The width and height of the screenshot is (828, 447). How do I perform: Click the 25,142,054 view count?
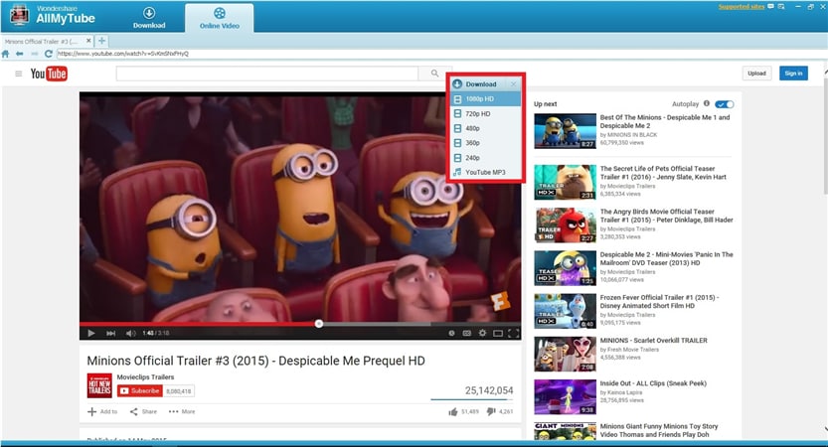(x=489, y=390)
